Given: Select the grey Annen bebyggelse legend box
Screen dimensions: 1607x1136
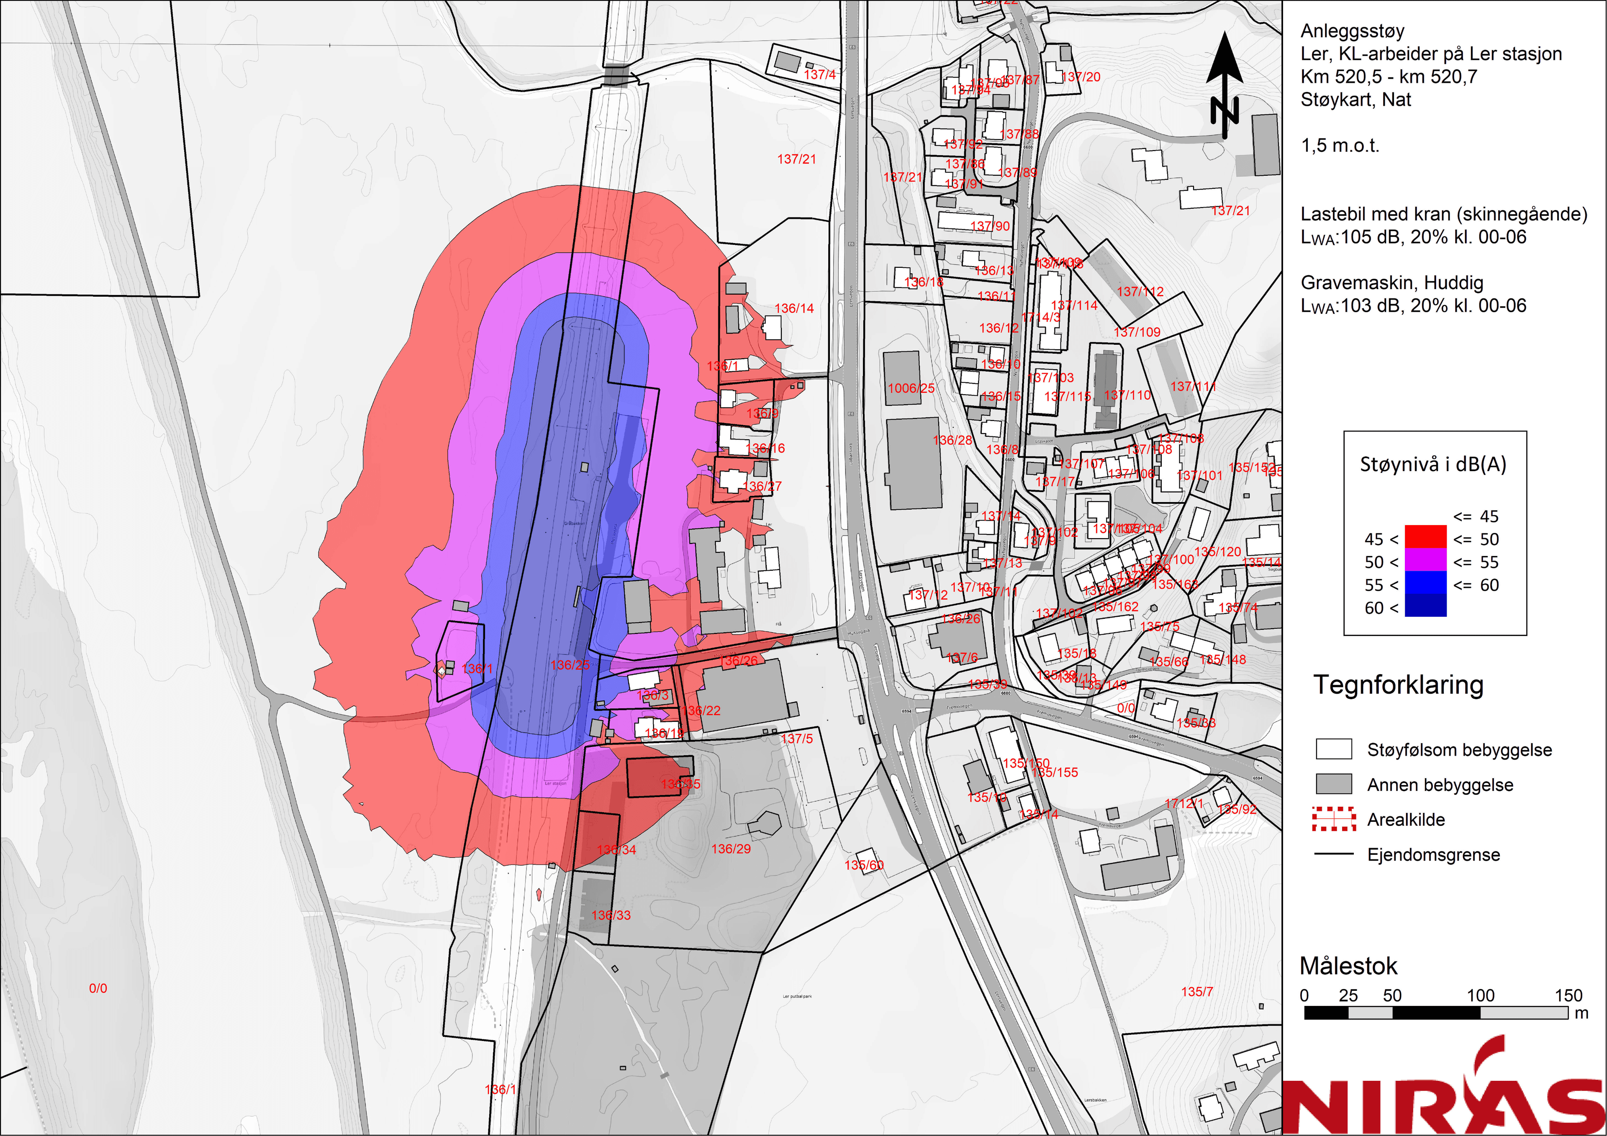Looking at the screenshot, I should [x=1333, y=784].
